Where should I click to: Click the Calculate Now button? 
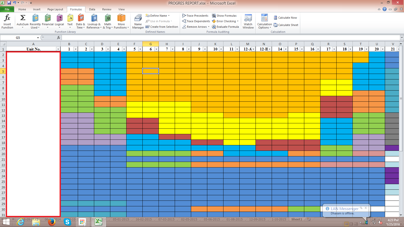(x=285, y=18)
